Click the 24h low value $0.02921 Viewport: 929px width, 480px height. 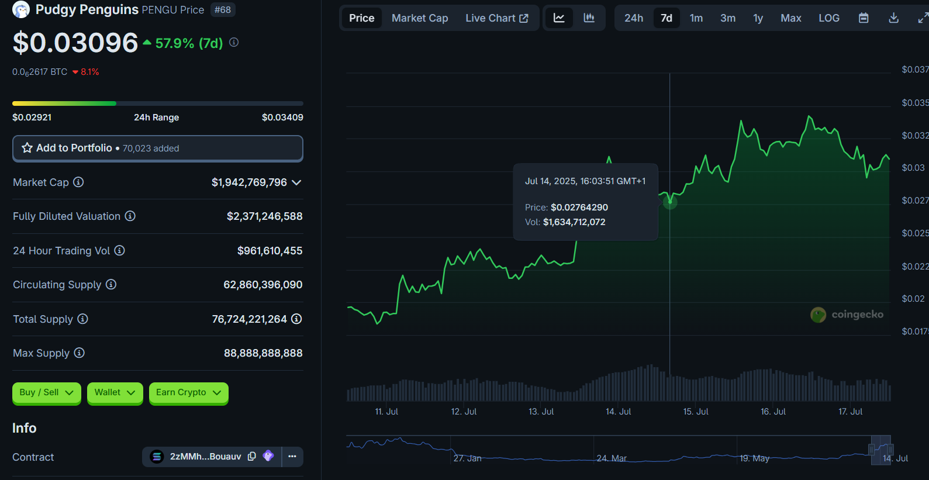(x=32, y=118)
